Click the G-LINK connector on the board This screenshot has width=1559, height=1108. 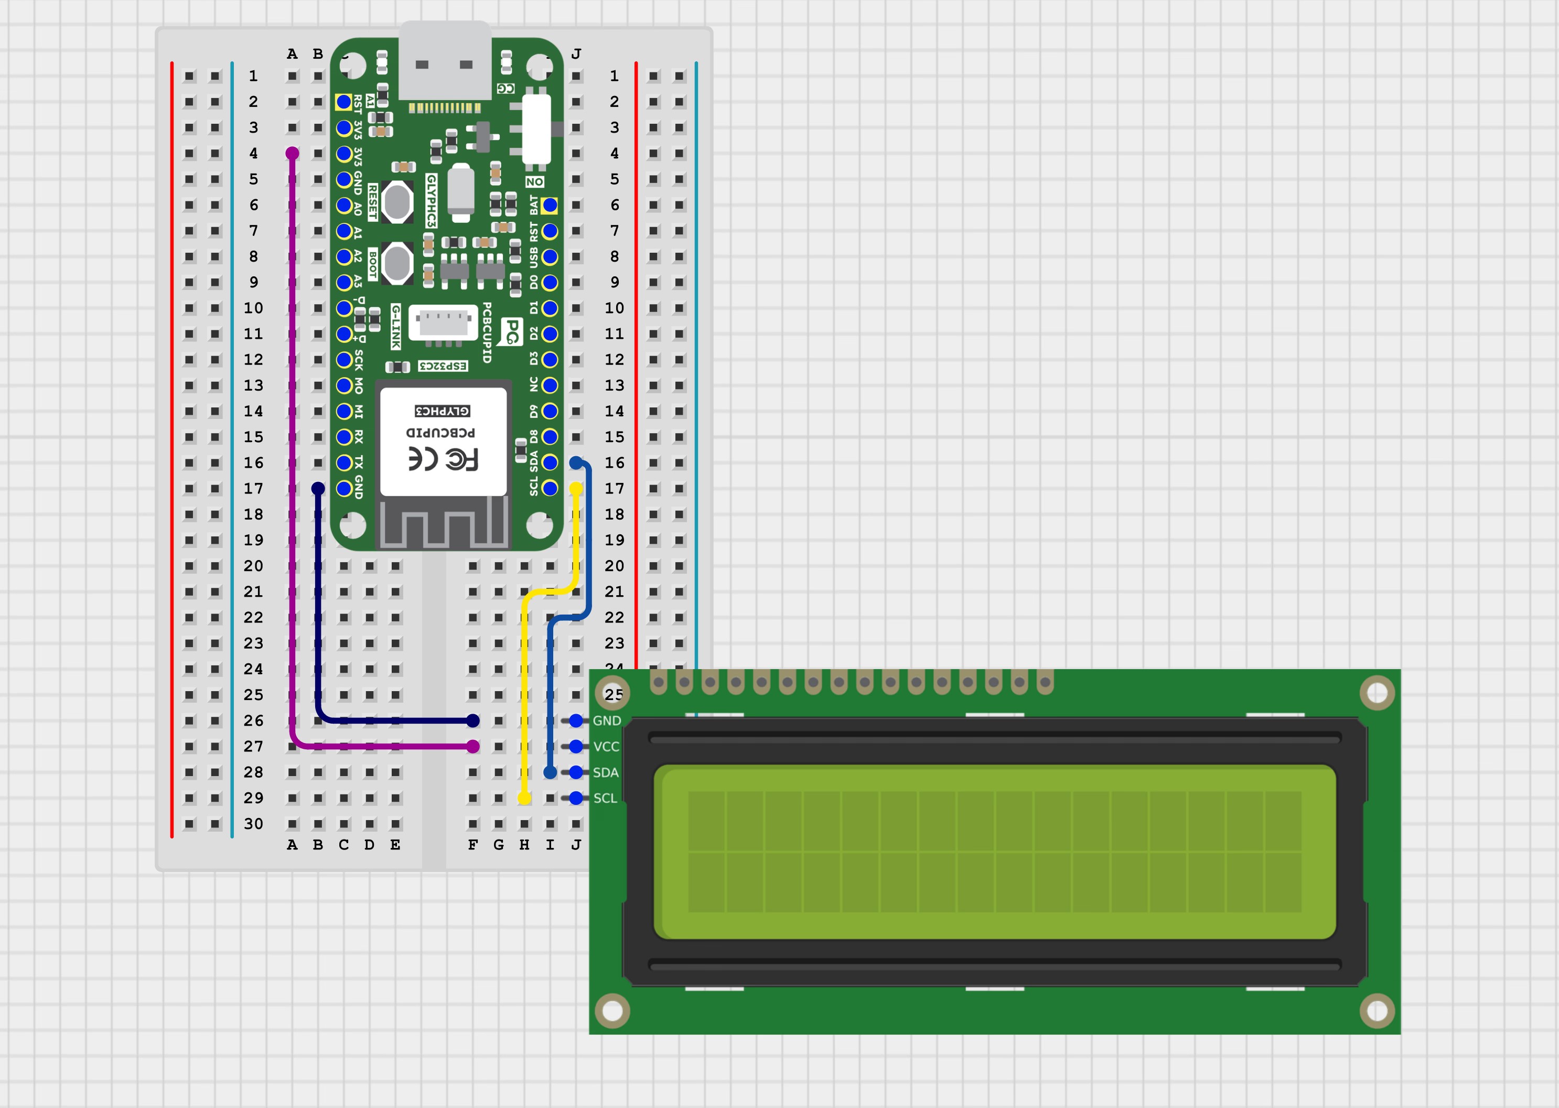click(x=443, y=322)
